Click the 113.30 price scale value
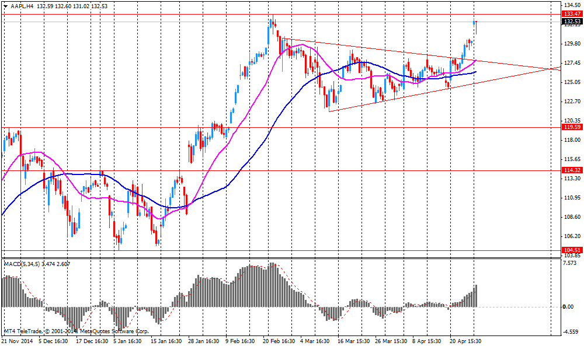Viewport: 584px width, 346px height. pos(572,179)
